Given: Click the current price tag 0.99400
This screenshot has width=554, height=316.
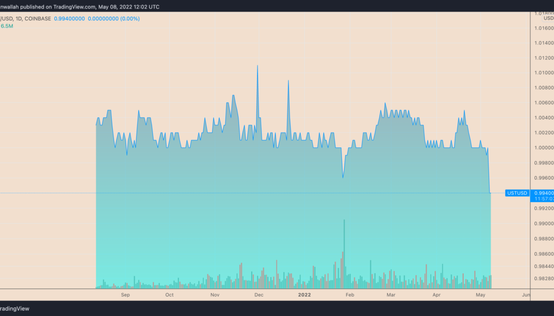Looking at the screenshot, I should 542,193.
